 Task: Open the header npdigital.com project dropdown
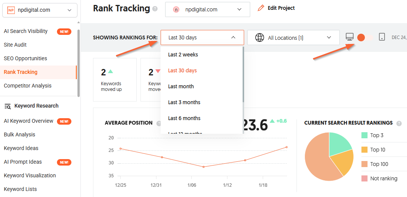[x=208, y=9]
